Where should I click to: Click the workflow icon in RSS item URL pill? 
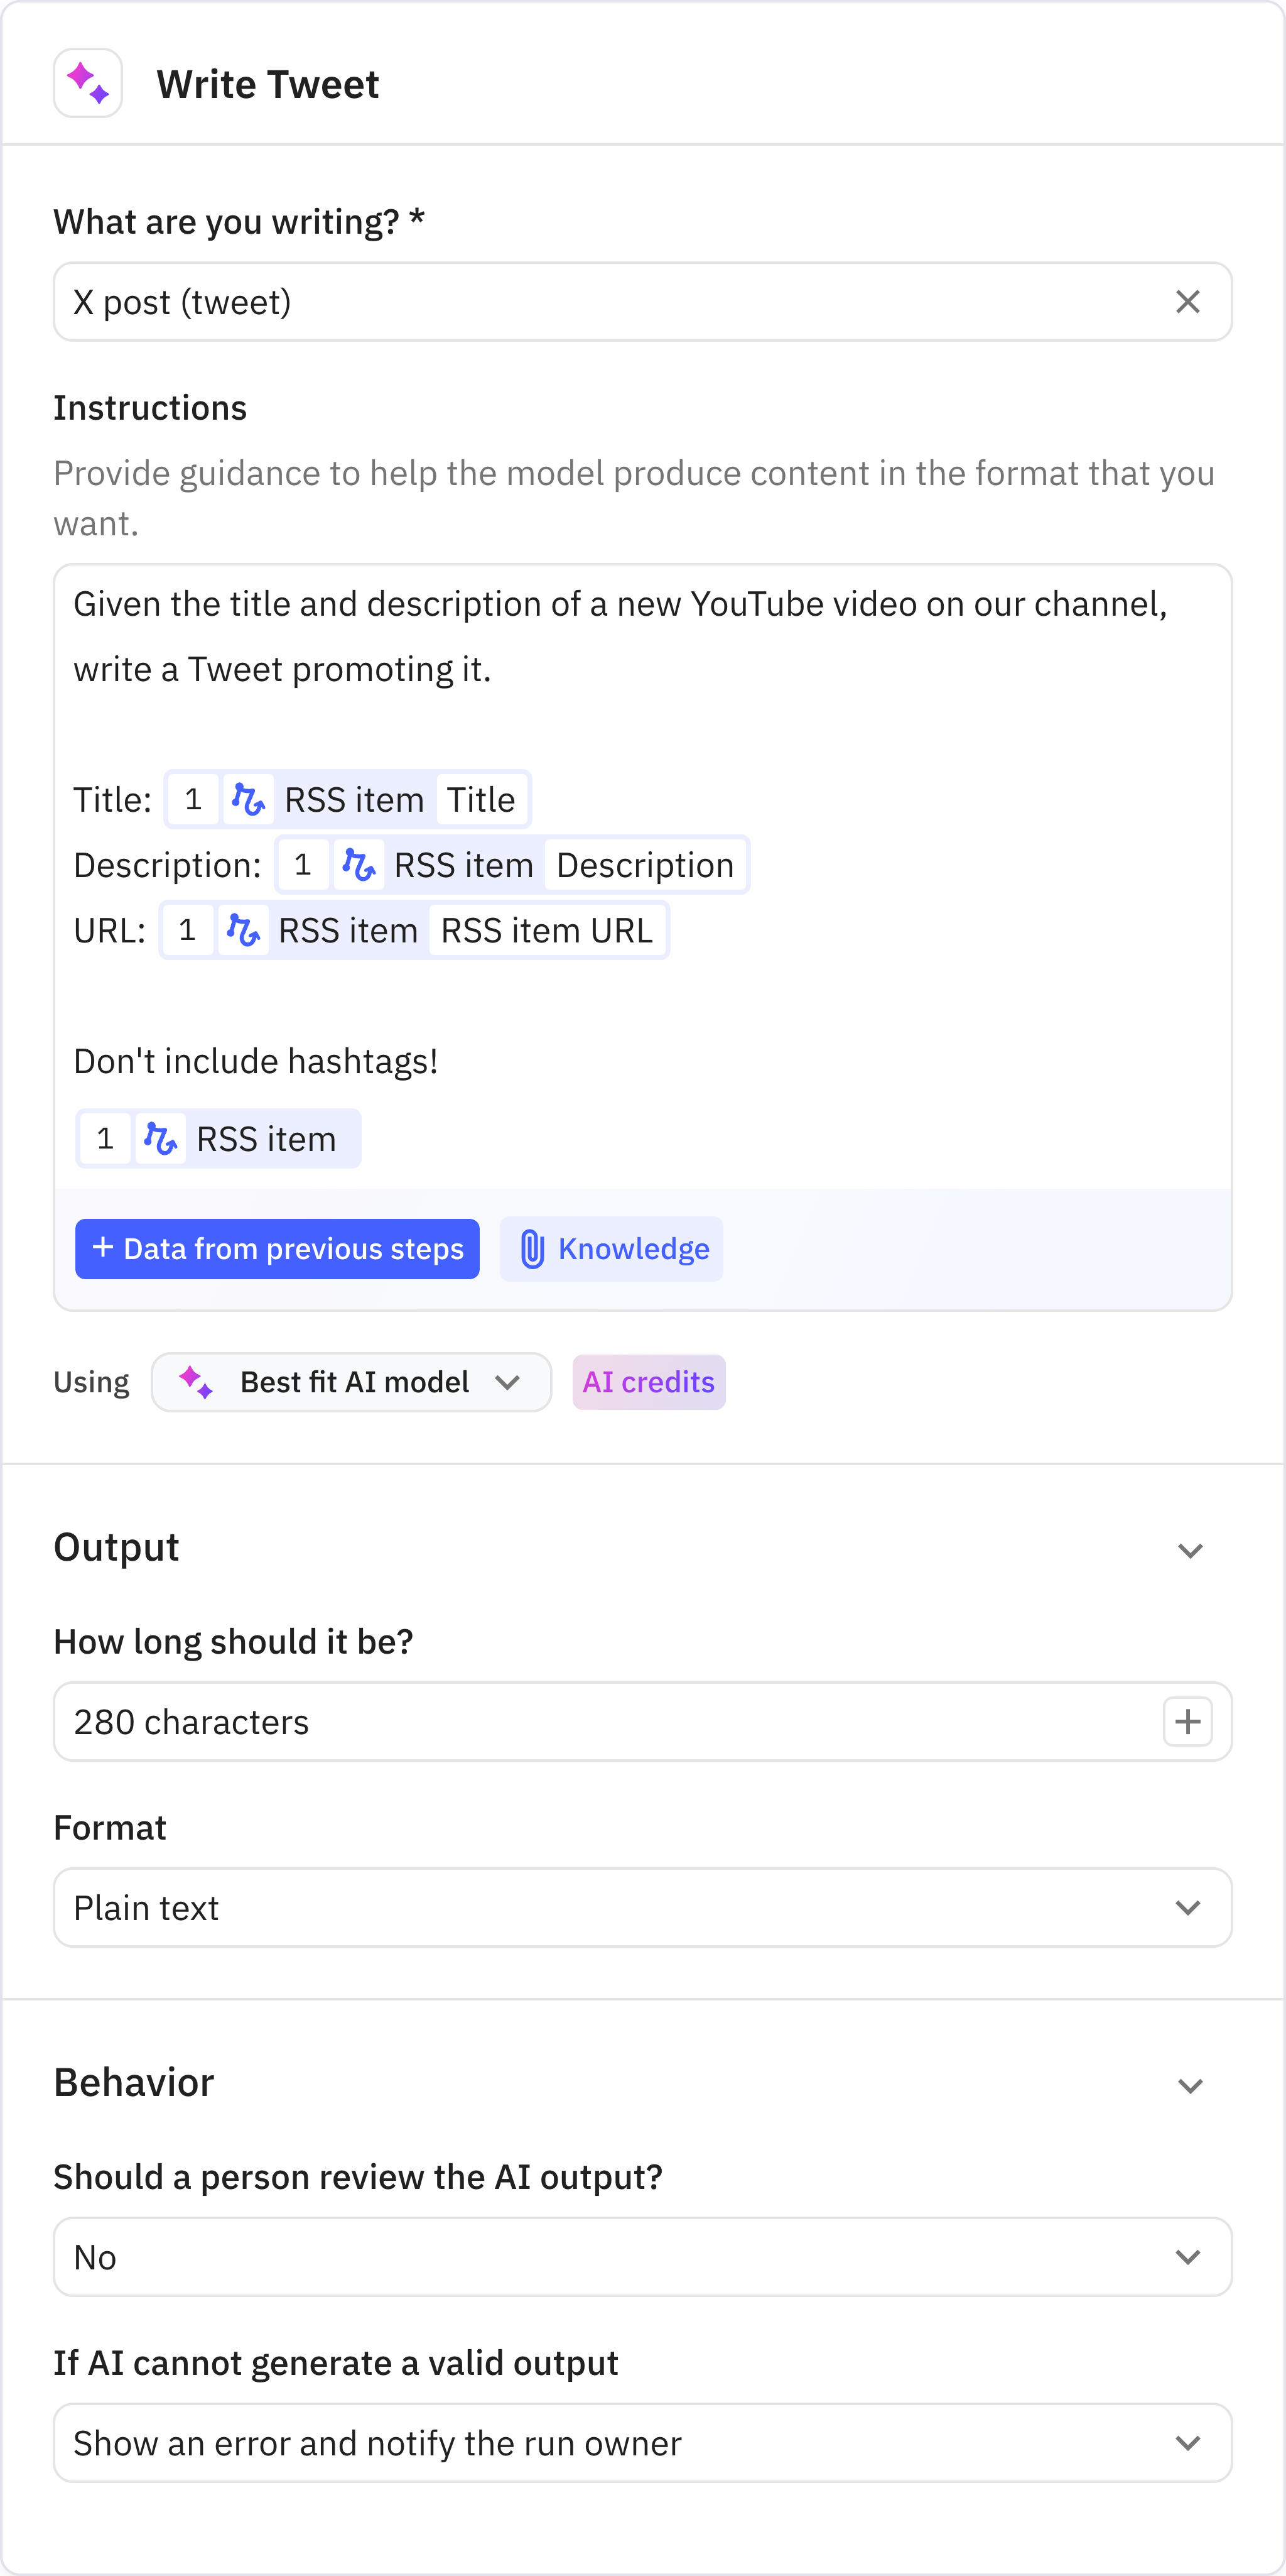[243, 930]
